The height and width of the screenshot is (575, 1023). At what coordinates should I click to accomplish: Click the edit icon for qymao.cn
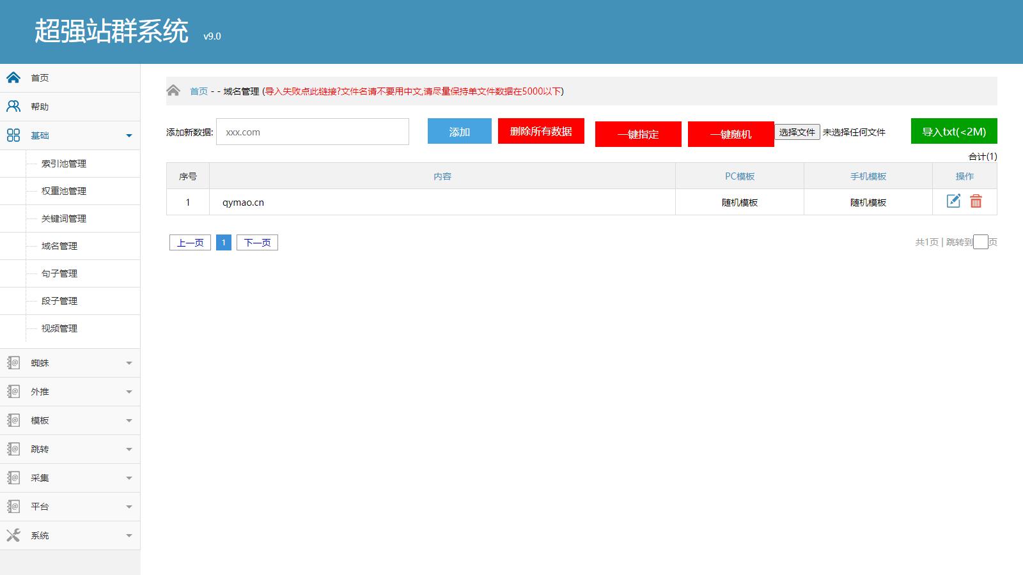pyautogui.click(x=953, y=201)
